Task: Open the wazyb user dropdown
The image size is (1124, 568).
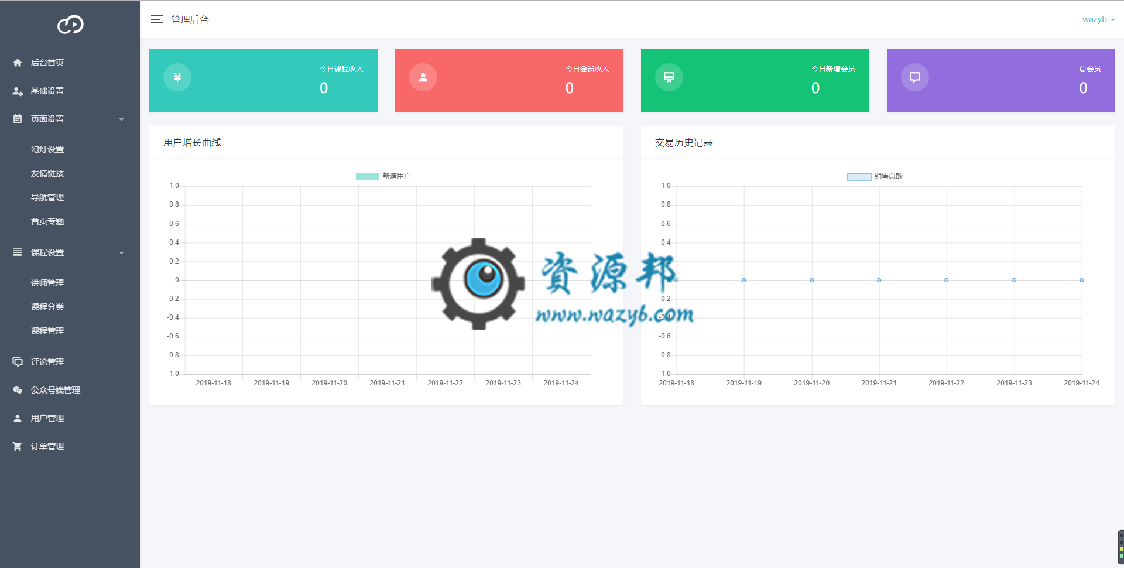Action: [x=1098, y=19]
